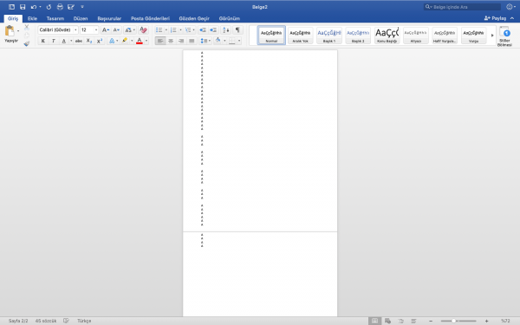520x325 pixels.
Task: Open Customize Quick Access Toolbar dropdown
Action: point(82,7)
